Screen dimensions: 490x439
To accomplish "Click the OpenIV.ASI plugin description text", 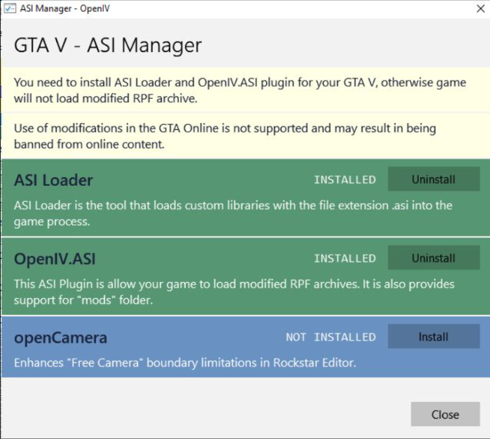I will tap(234, 292).
